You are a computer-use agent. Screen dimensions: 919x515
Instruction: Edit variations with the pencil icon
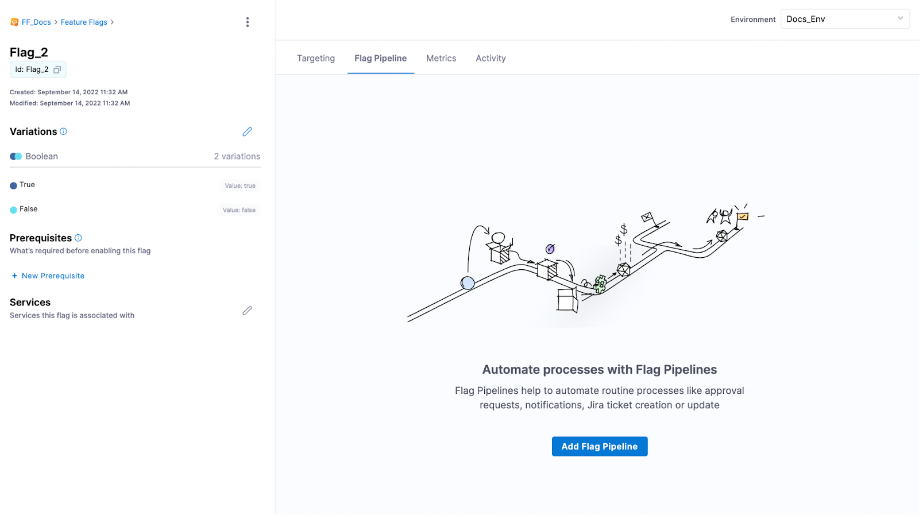pyautogui.click(x=247, y=132)
